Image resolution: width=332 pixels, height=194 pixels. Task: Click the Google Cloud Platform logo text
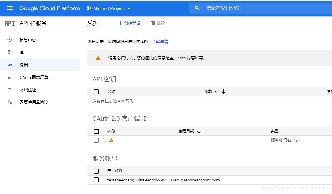click(x=49, y=8)
